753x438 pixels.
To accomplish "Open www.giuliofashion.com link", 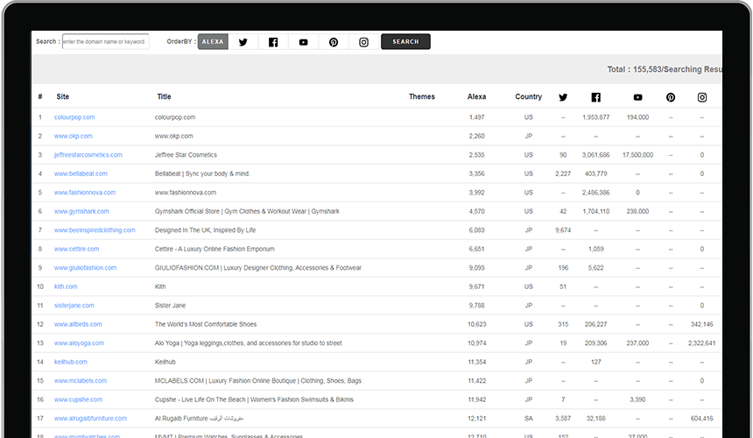I will tap(85, 267).
